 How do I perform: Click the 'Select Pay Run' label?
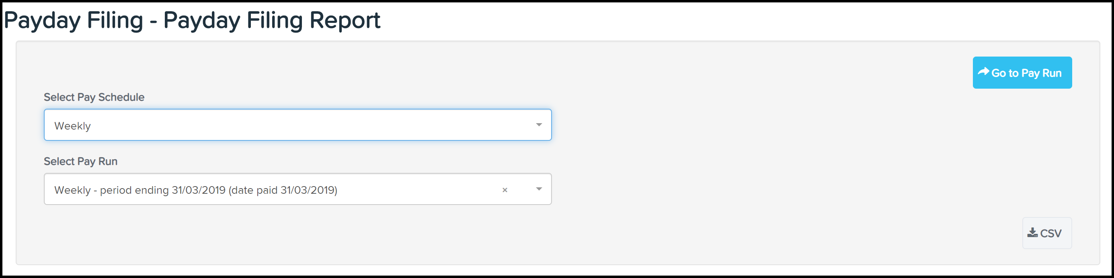[x=80, y=161]
